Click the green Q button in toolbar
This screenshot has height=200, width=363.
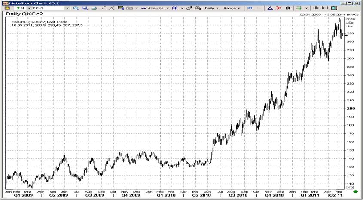19,8
